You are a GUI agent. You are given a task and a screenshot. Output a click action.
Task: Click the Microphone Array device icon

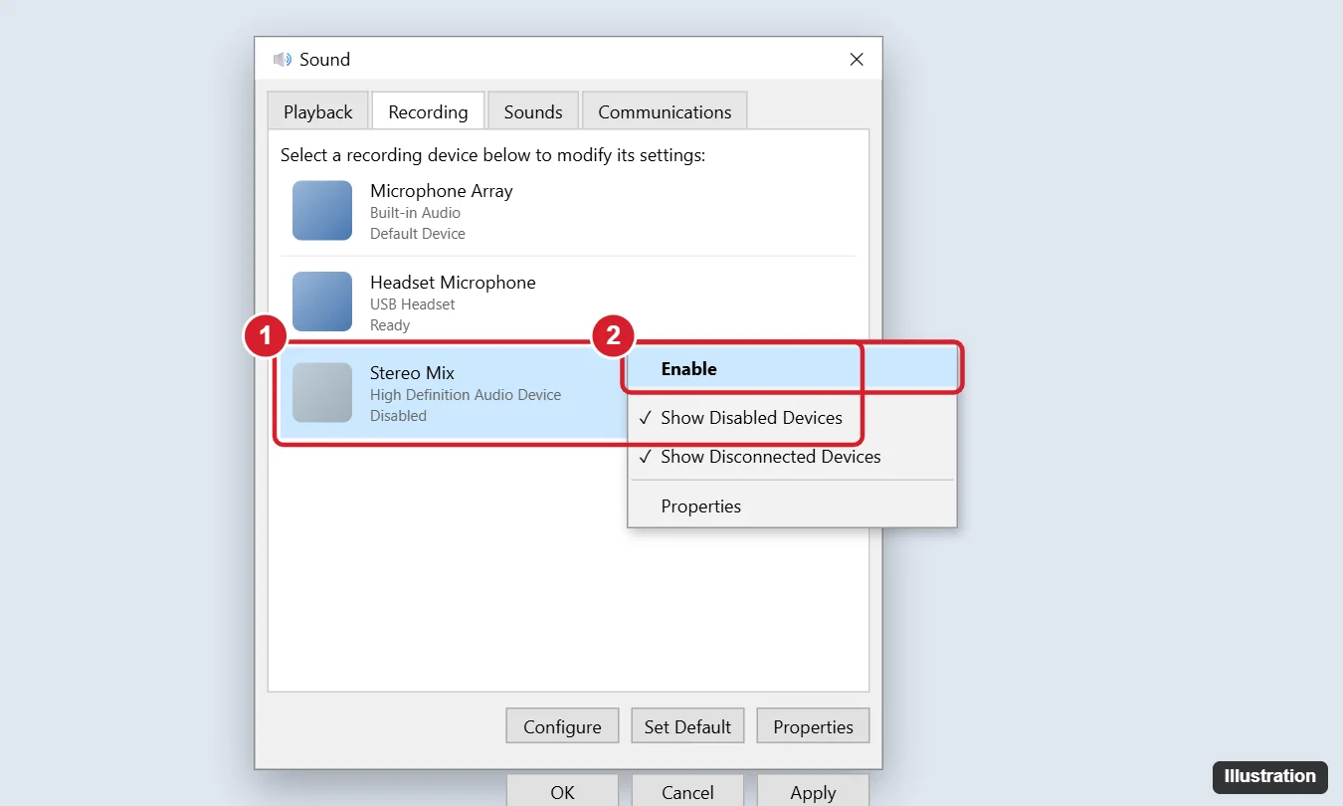(x=322, y=210)
